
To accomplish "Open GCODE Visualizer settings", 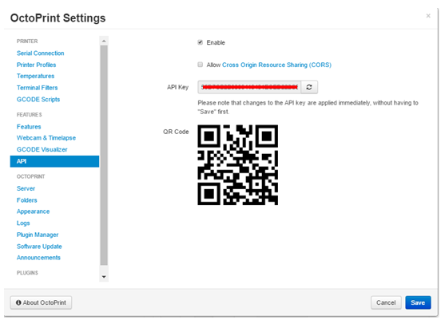I will [x=42, y=149].
